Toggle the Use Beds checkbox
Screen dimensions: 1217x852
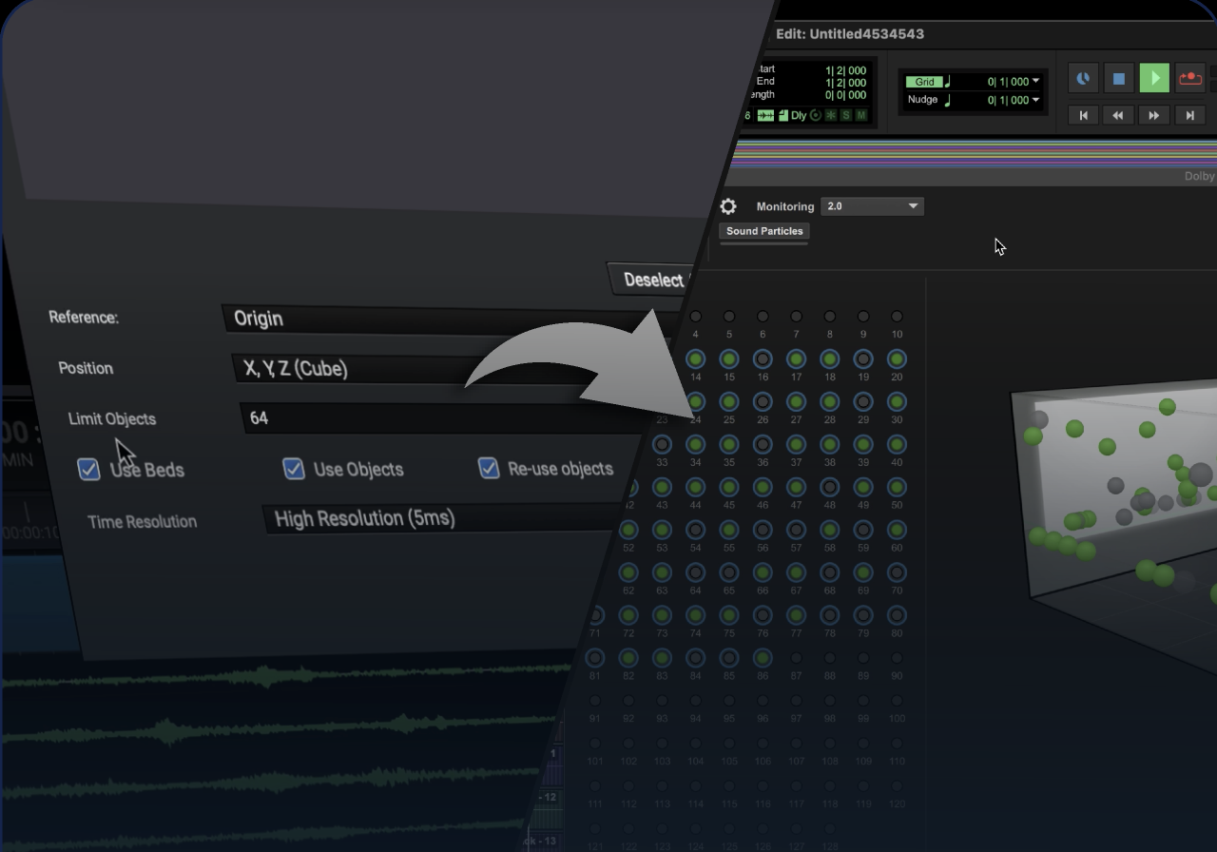tap(88, 469)
